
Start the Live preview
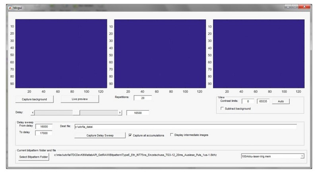click(x=80, y=99)
